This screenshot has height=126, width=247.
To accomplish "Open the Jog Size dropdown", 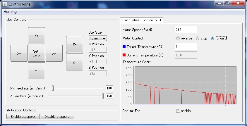I will tap(98, 38).
